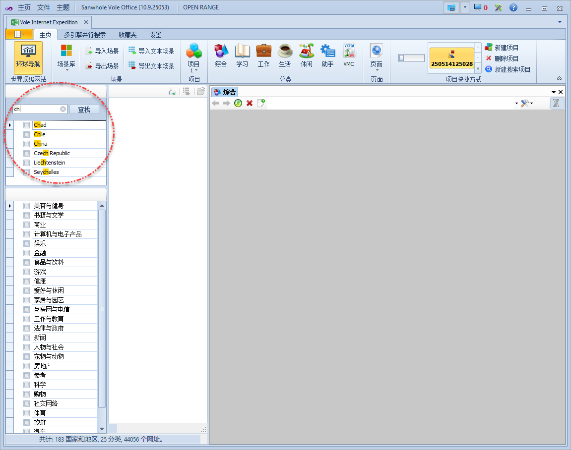Check the 游戏 checkbox
Image resolution: width=571 pixels, height=450 pixels.
click(x=27, y=272)
